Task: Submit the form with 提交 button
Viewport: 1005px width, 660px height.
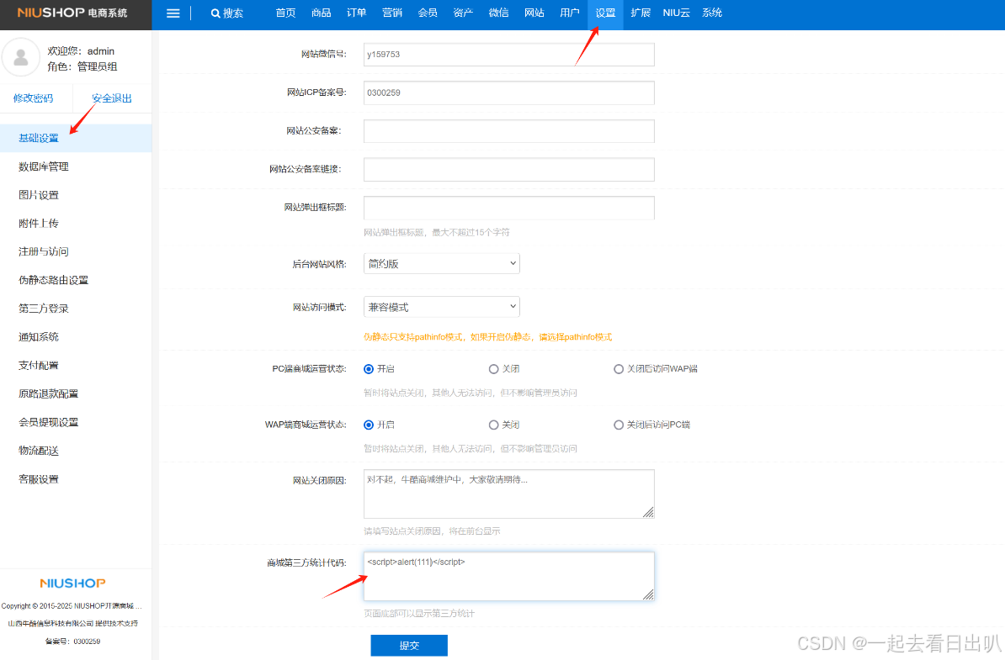Action: click(409, 645)
